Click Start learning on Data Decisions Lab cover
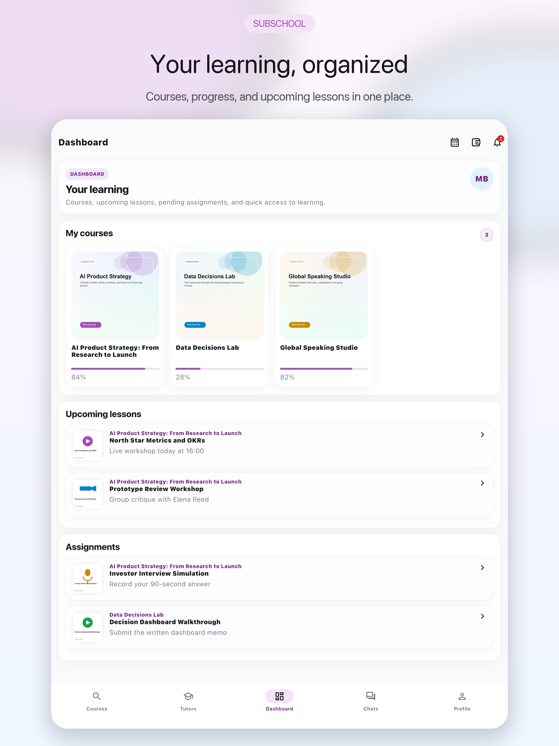 (x=195, y=325)
